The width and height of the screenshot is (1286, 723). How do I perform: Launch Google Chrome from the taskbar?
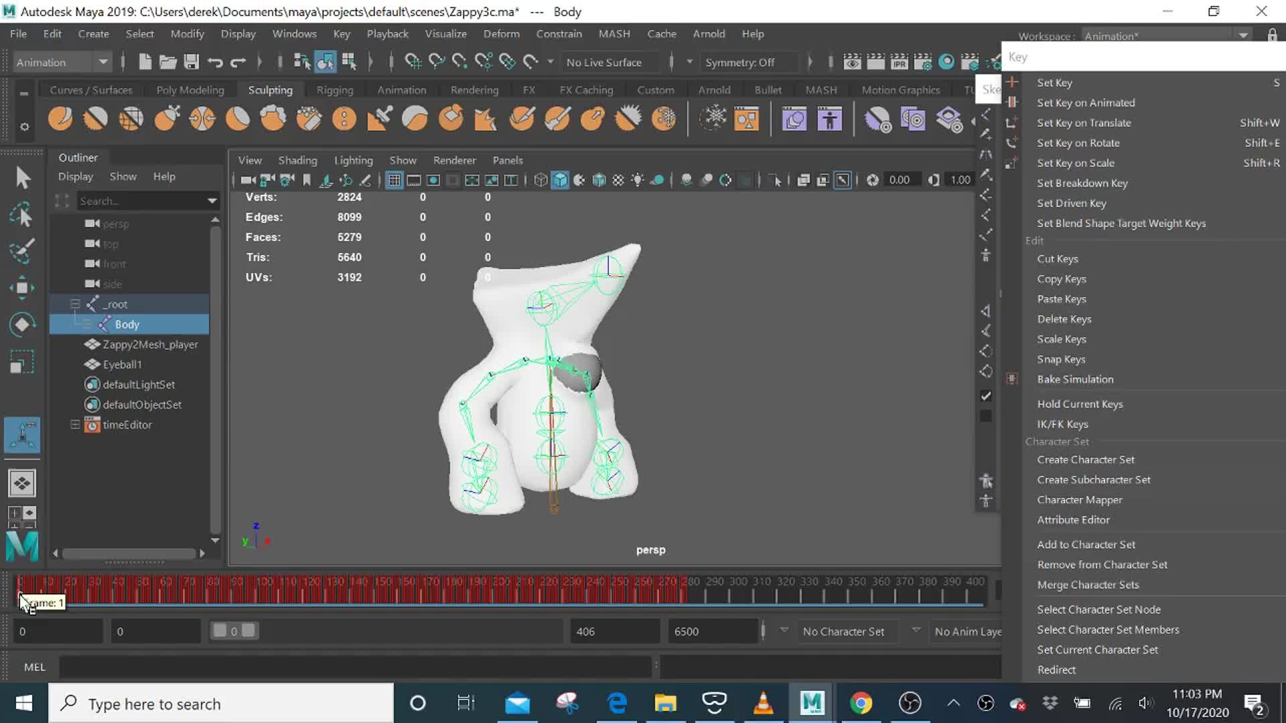[x=861, y=703]
